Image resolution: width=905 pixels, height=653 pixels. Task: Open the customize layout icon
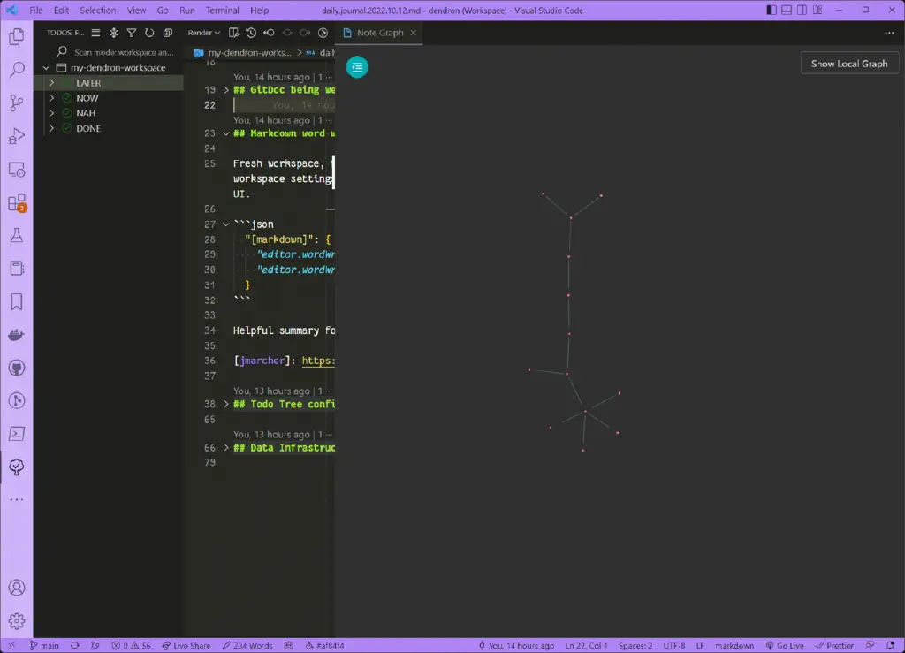point(818,11)
